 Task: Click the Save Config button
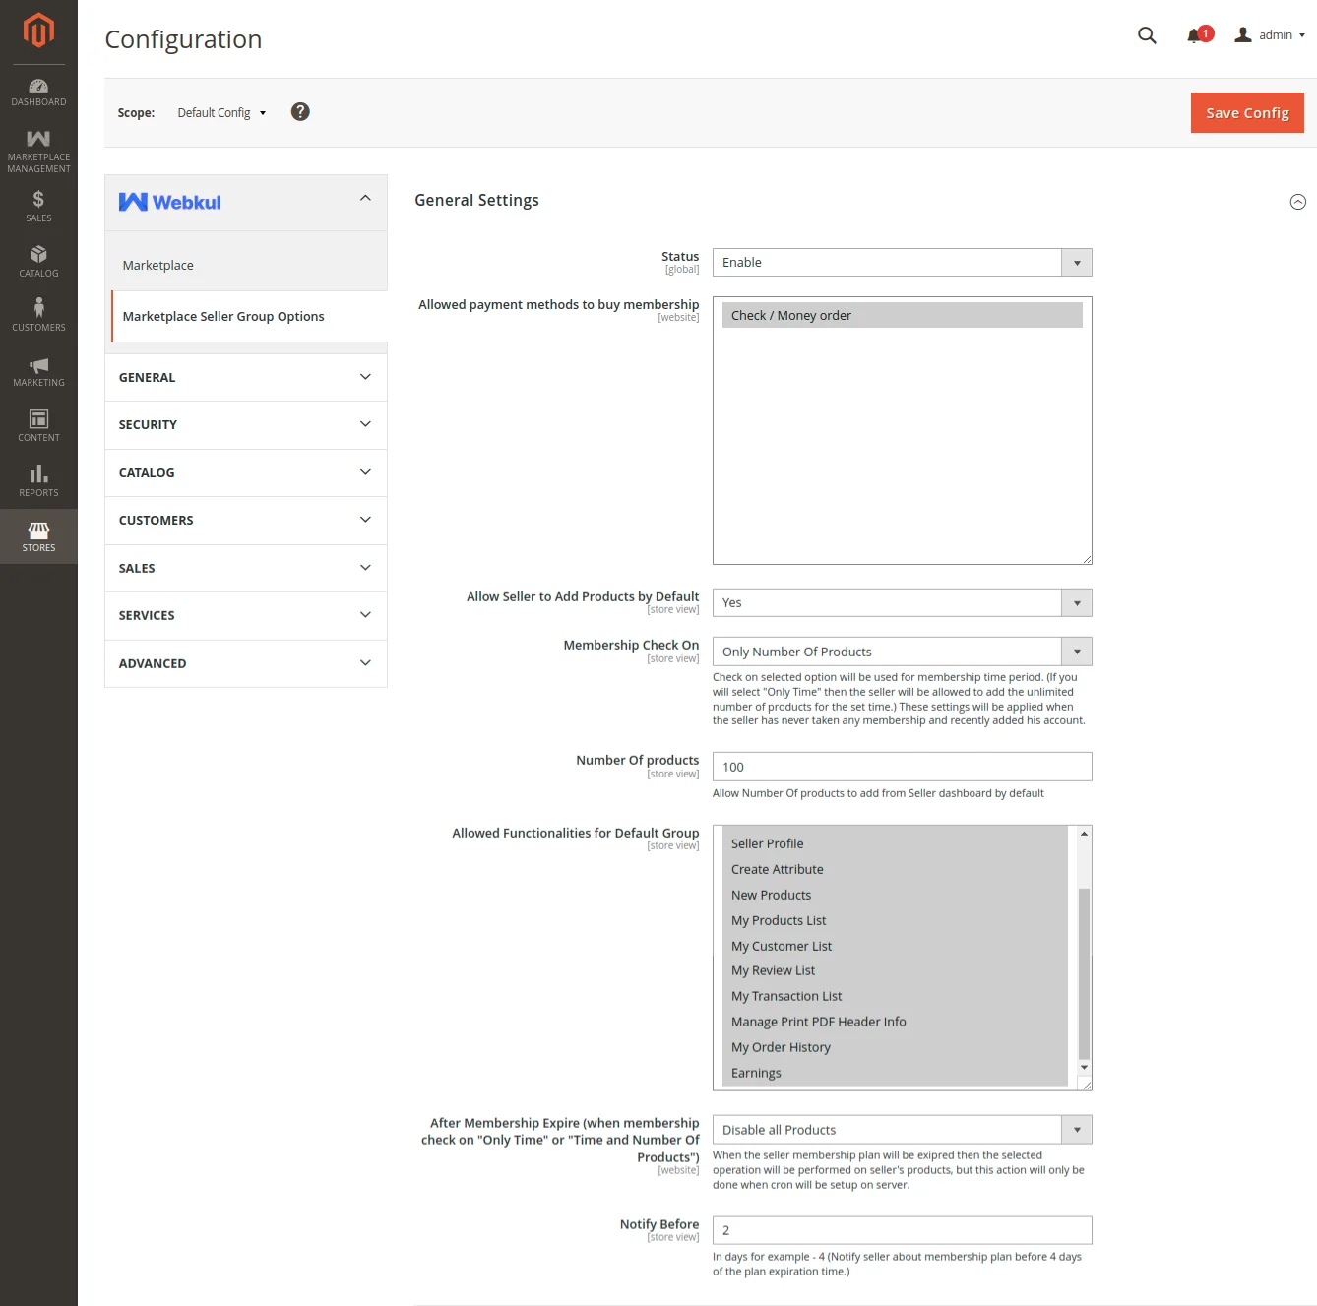1246,112
